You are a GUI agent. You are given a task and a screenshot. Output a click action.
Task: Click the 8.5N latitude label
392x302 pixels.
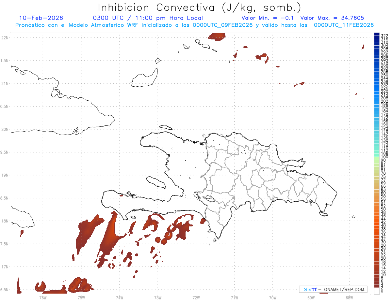[5, 198]
